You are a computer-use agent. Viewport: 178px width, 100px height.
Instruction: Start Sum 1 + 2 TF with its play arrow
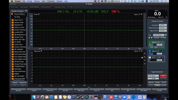[x=163, y=57]
